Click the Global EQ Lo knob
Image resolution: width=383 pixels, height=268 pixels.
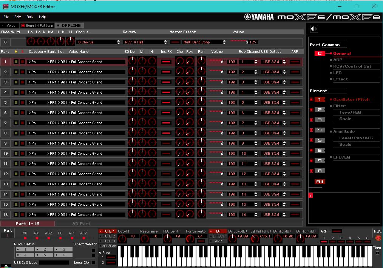[x=31, y=41]
